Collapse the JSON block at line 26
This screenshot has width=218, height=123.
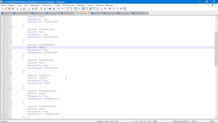11,58
